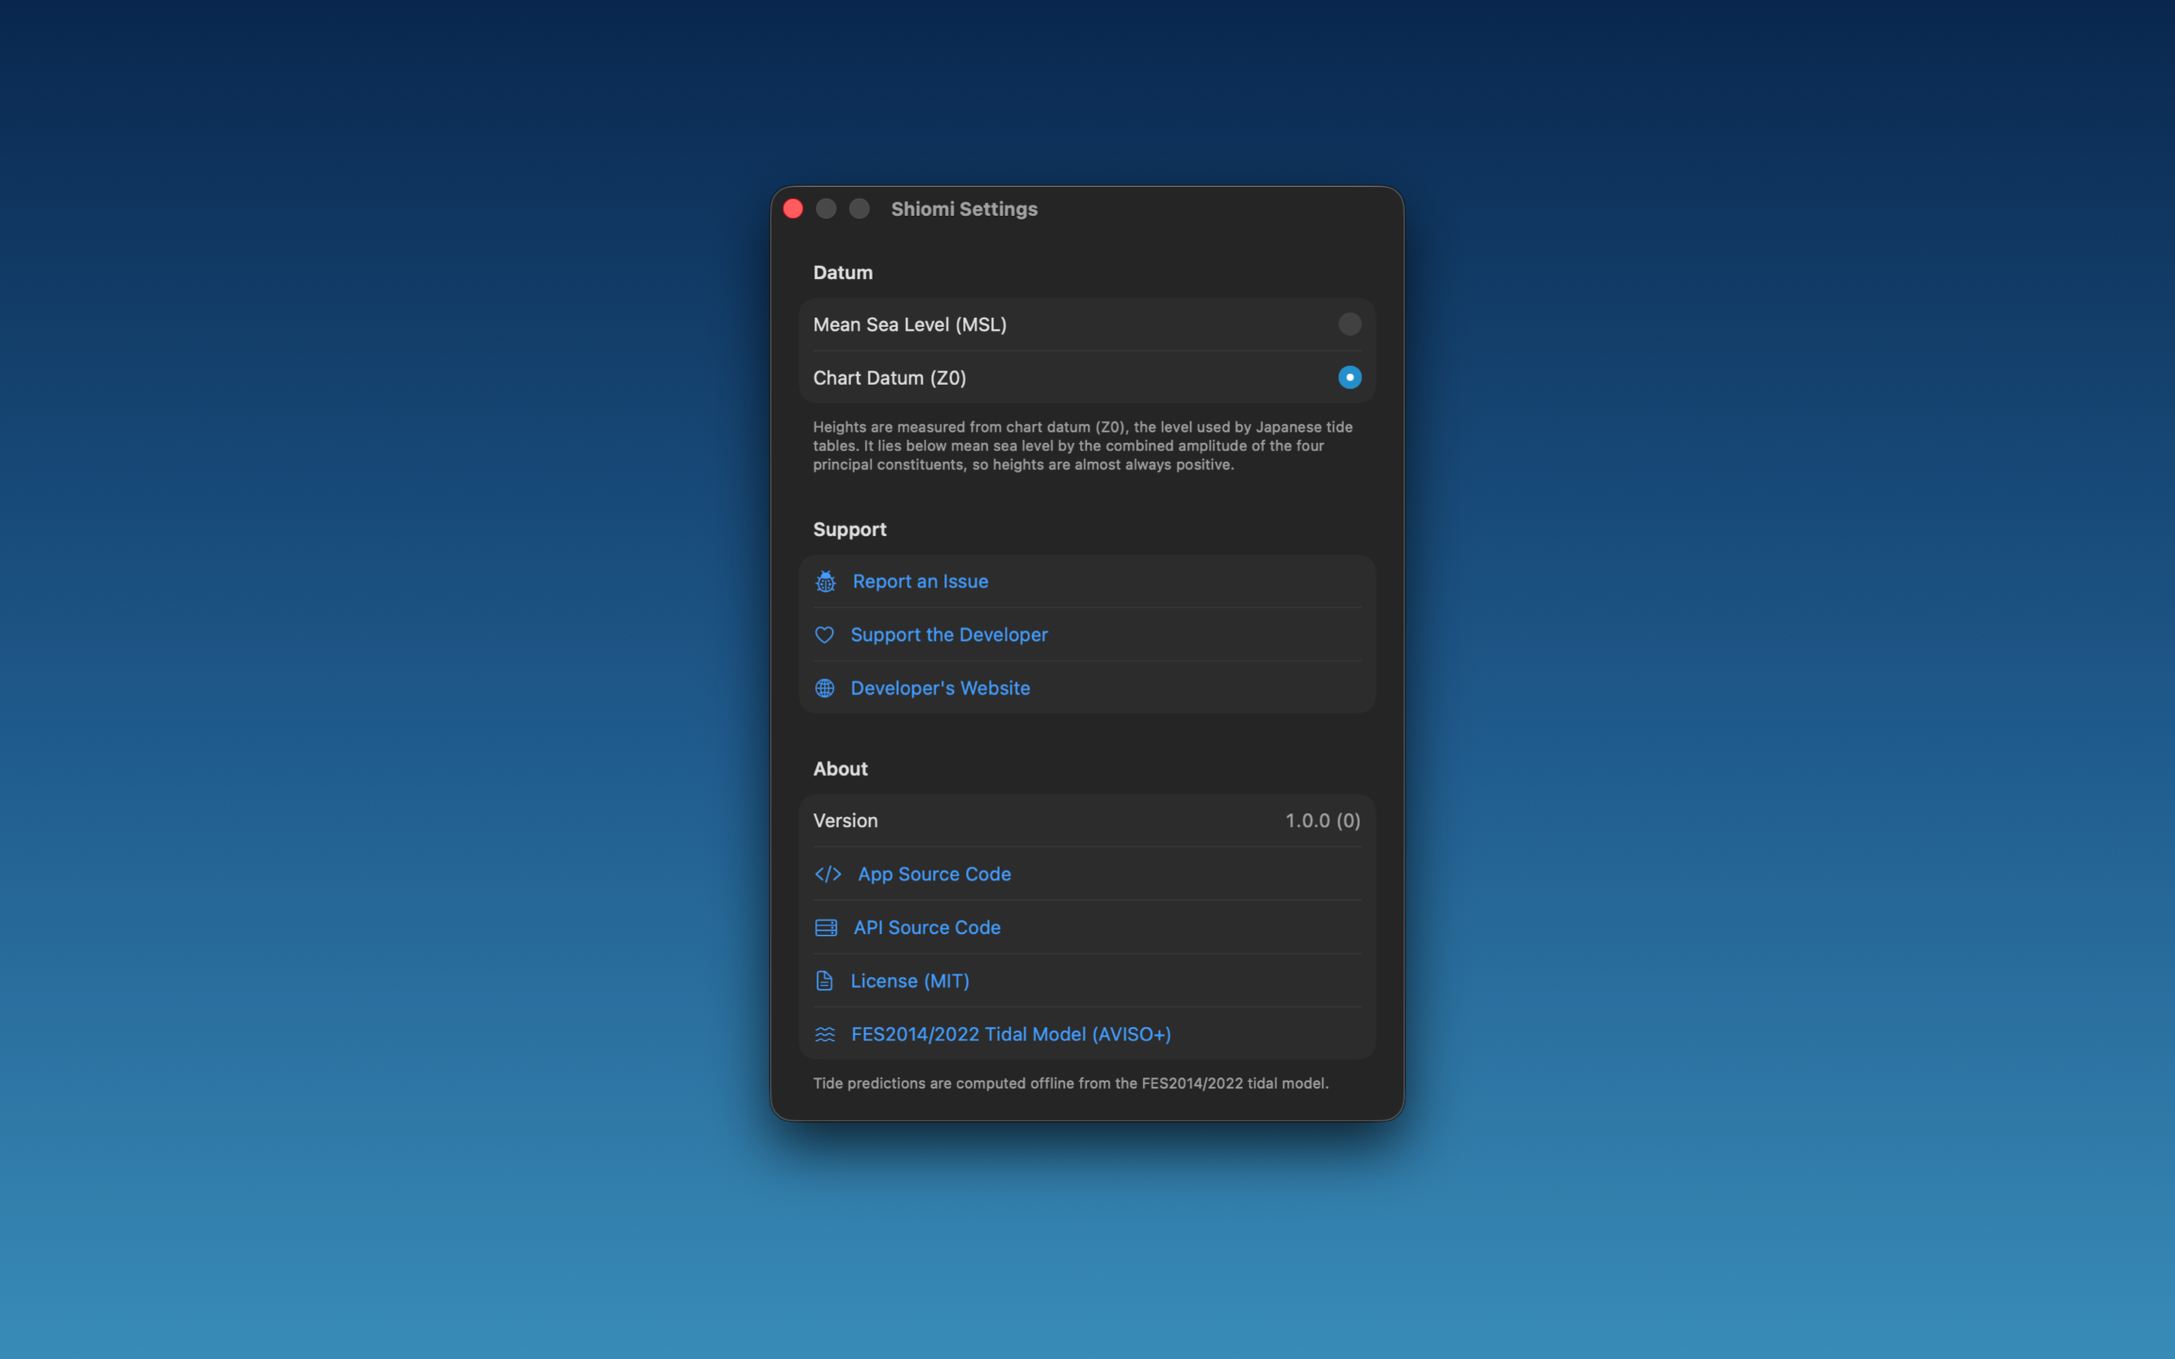View the License (MIT) link

point(909,981)
